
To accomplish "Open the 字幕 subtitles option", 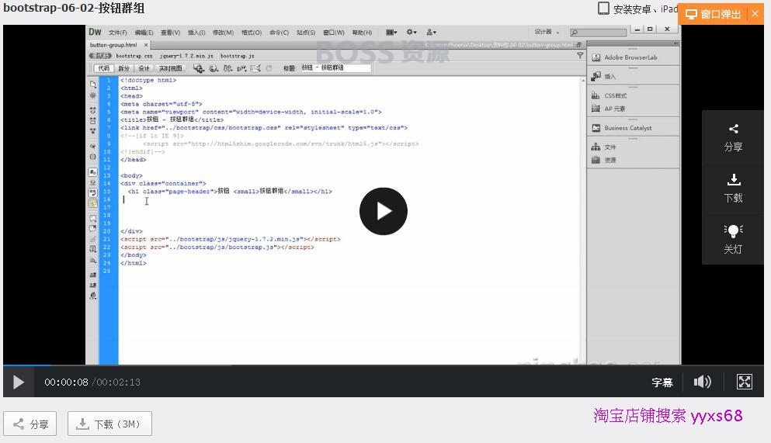I will coord(662,382).
